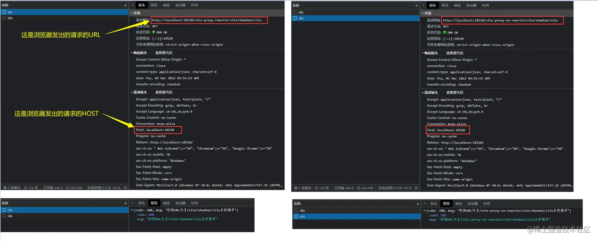The height and width of the screenshot is (241, 598).
Task: Select 标头 tab in vite-proxy-rewrite headers panel
Action: pyautogui.click(x=142, y=5)
